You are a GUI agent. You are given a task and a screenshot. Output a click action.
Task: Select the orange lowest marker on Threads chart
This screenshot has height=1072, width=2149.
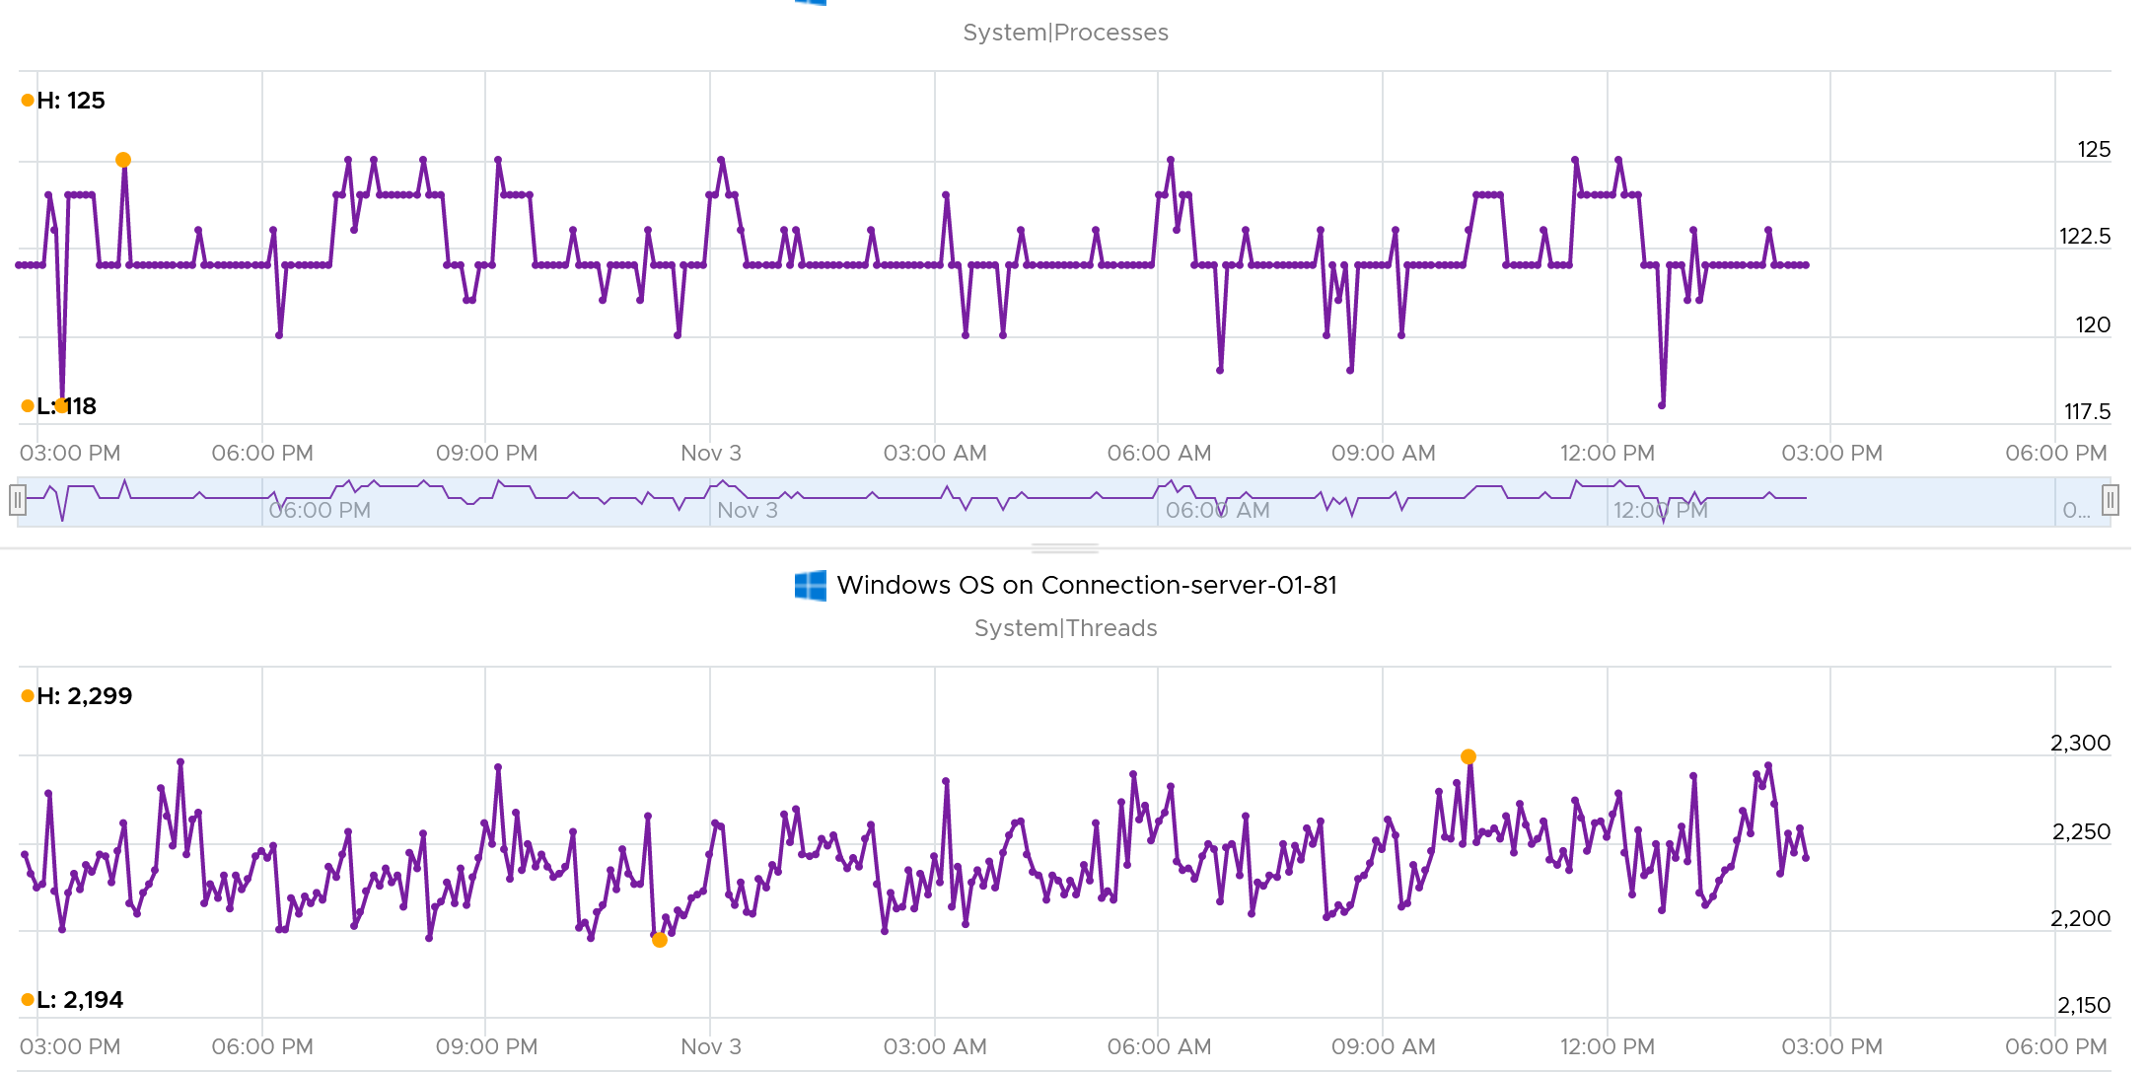(x=660, y=940)
